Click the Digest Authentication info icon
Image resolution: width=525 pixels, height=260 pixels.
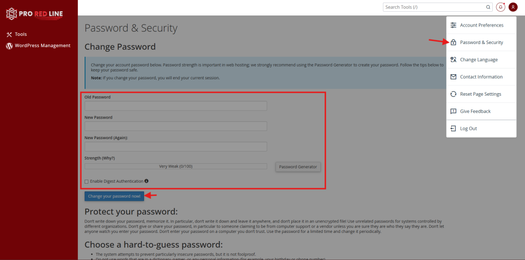tap(147, 181)
